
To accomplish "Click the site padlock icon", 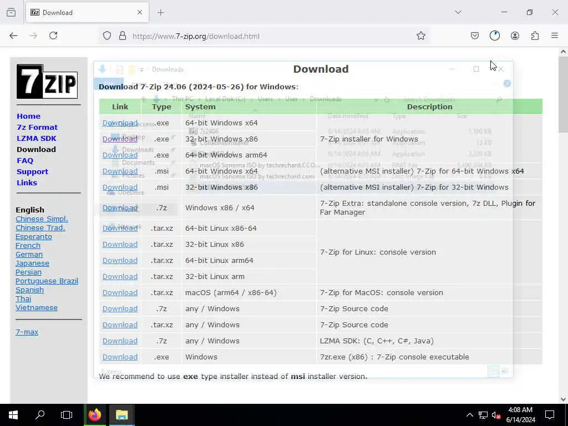I will (123, 36).
